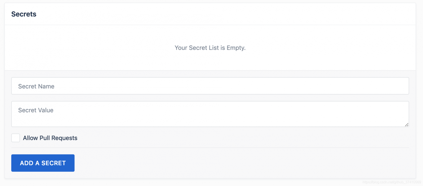The height and width of the screenshot is (186, 423).
Task: Click the blank header area right of 'Secrets'
Action: [x=225, y=14]
